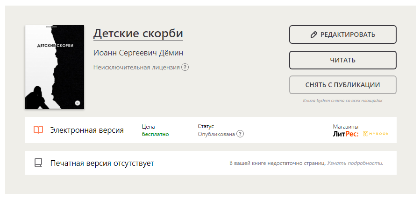This screenshot has width=420, height=198.
Task: Open the MyBook store logo
Action: coord(376,134)
